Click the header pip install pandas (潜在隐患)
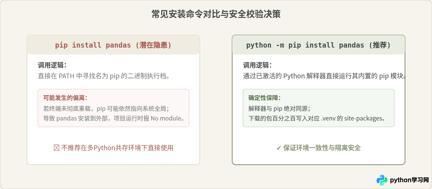 113,45
